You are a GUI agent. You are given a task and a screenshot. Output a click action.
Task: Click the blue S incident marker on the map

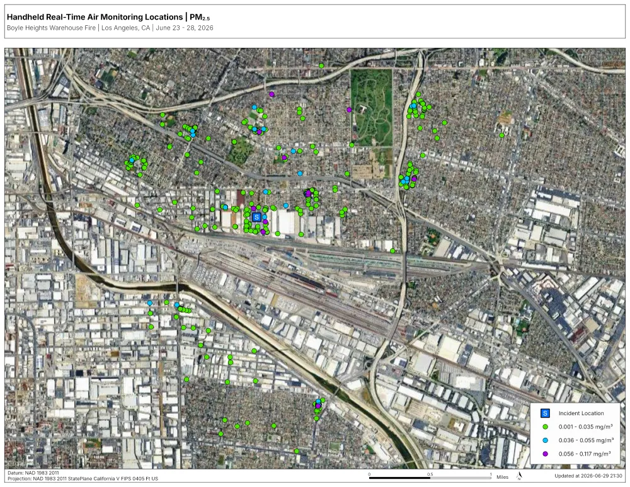(256, 217)
